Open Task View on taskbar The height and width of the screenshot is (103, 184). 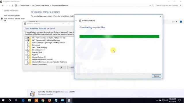[16, 100]
